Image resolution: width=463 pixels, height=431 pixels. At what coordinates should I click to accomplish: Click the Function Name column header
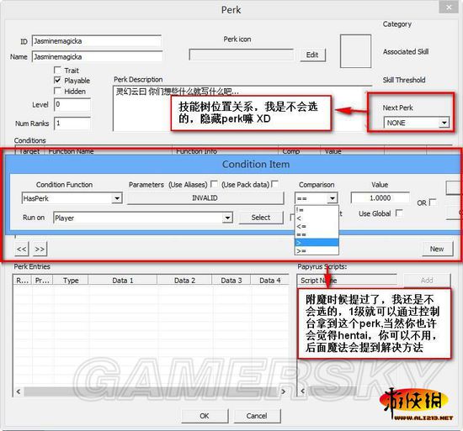(x=108, y=151)
